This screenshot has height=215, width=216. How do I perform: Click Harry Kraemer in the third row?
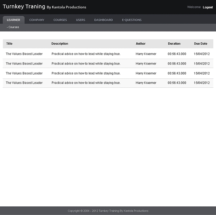(146, 74)
